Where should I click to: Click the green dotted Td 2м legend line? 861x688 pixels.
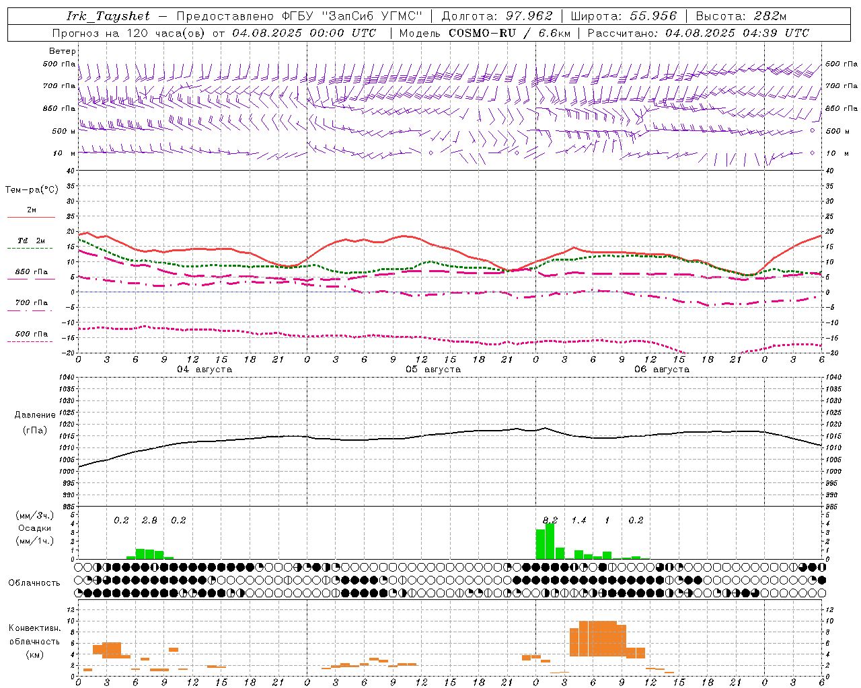click(x=30, y=248)
